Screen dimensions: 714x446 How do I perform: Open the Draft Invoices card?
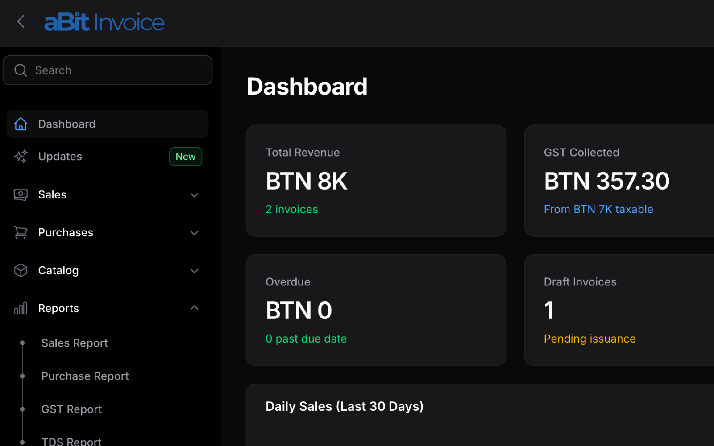click(x=619, y=310)
